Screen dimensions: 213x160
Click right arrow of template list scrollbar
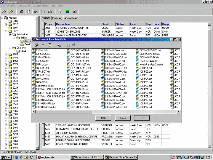179,112
